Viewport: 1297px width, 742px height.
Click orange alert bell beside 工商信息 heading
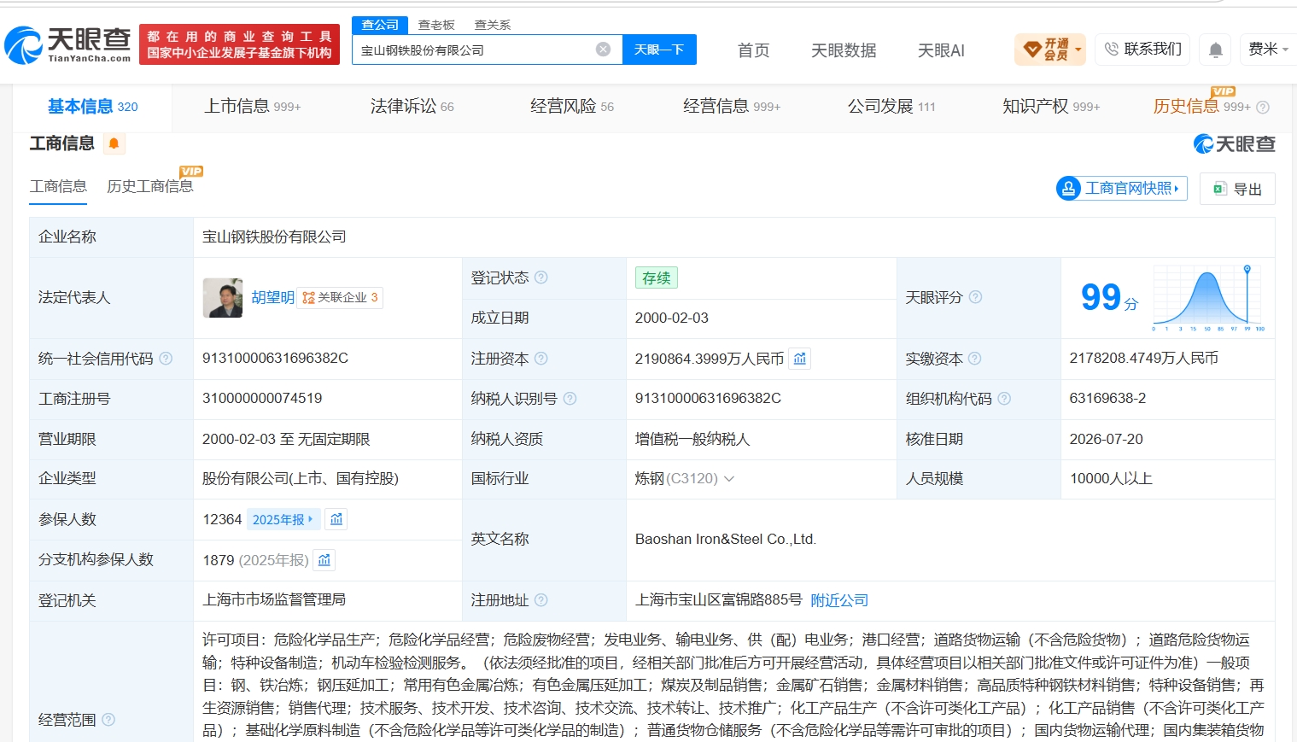[x=114, y=143]
